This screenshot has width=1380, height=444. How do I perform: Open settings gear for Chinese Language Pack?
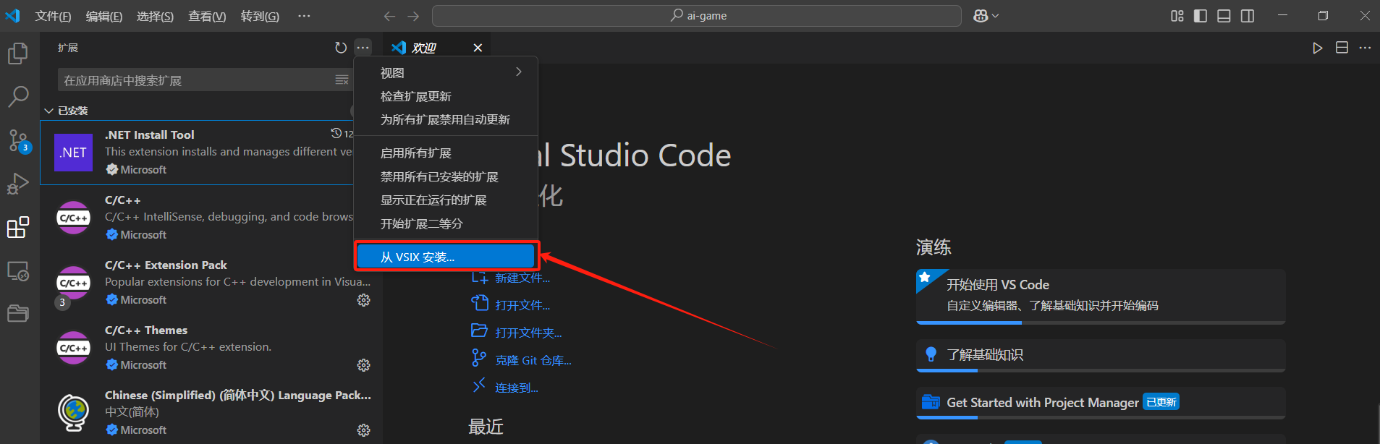pos(364,430)
